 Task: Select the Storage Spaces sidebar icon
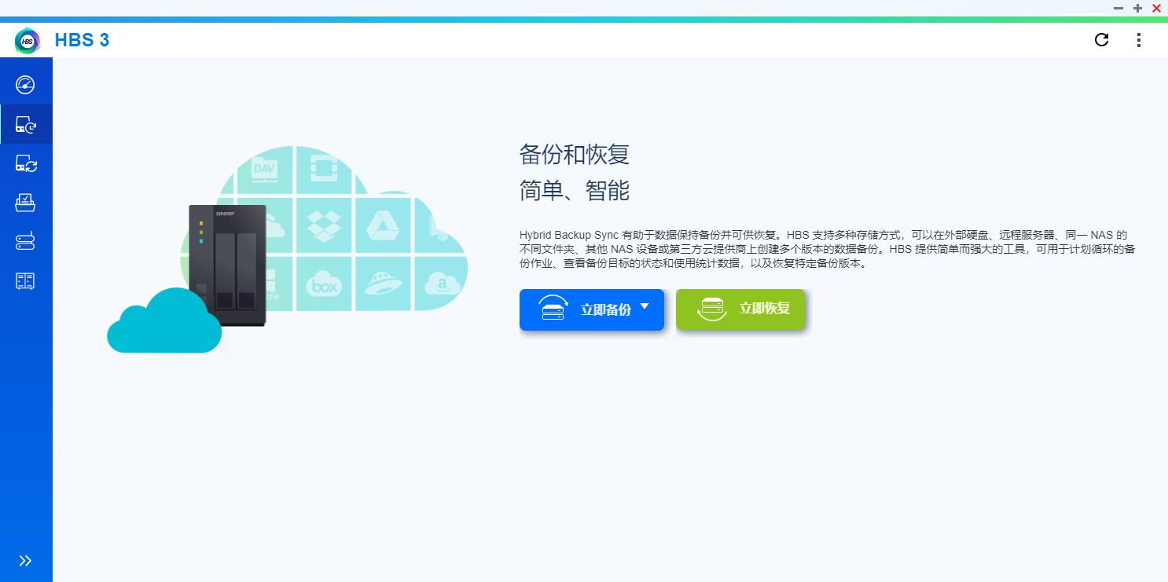[x=26, y=241]
